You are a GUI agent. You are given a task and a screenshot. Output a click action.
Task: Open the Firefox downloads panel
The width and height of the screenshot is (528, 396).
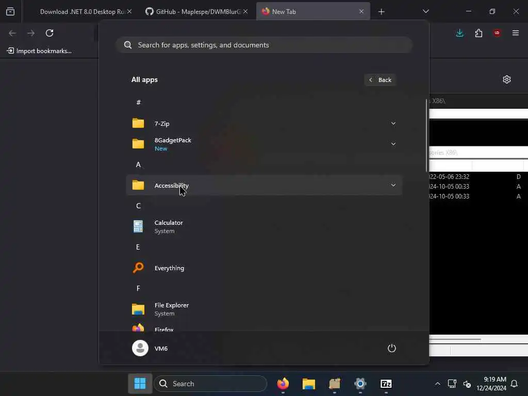(x=459, y=33)
